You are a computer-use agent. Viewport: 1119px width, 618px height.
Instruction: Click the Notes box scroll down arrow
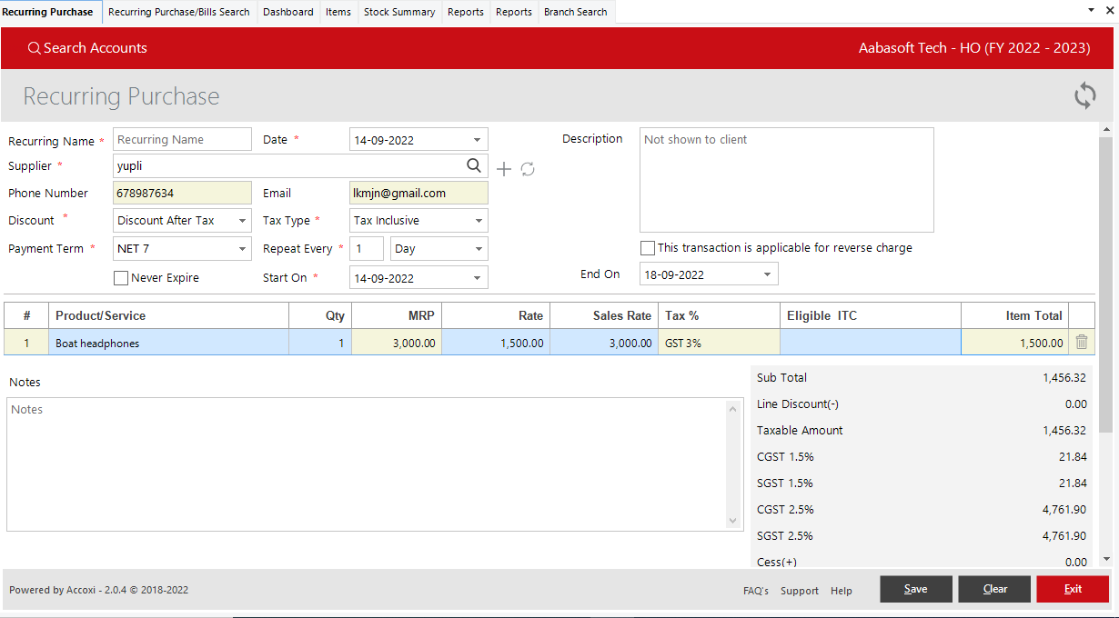point(734,521)
